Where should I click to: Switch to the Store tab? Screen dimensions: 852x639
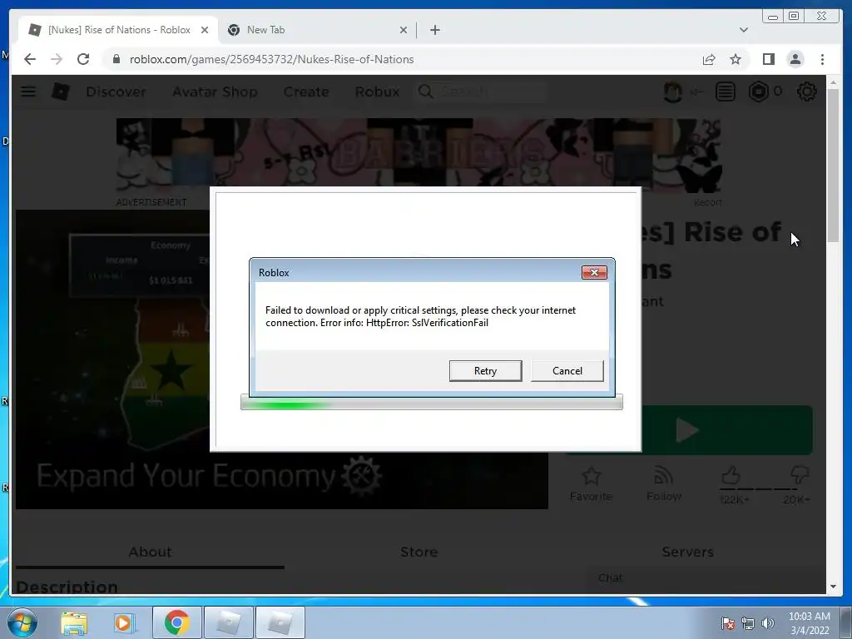pyautogui.click(x=419, y=552)
